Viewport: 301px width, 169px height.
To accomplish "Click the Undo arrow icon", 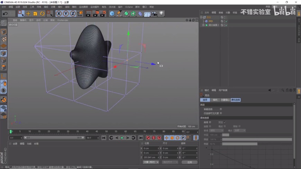I will pyautogui.click(x=5, y=13).
